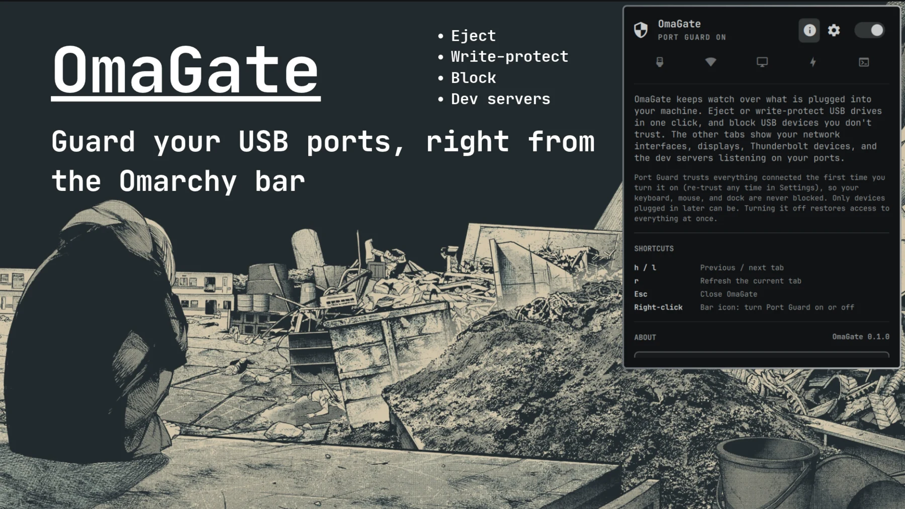
Task: Click the OmaGate 0.1.0 version label
Action: point(860,337)
